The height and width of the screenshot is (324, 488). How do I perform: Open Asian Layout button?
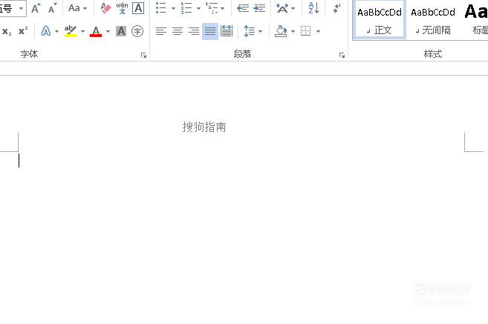pos(285,8)
